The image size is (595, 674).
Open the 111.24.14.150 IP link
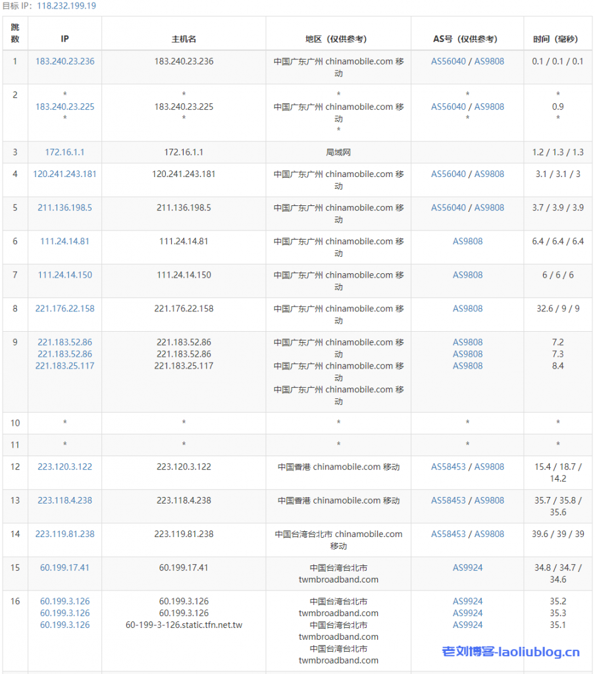[x=65, y=274]
